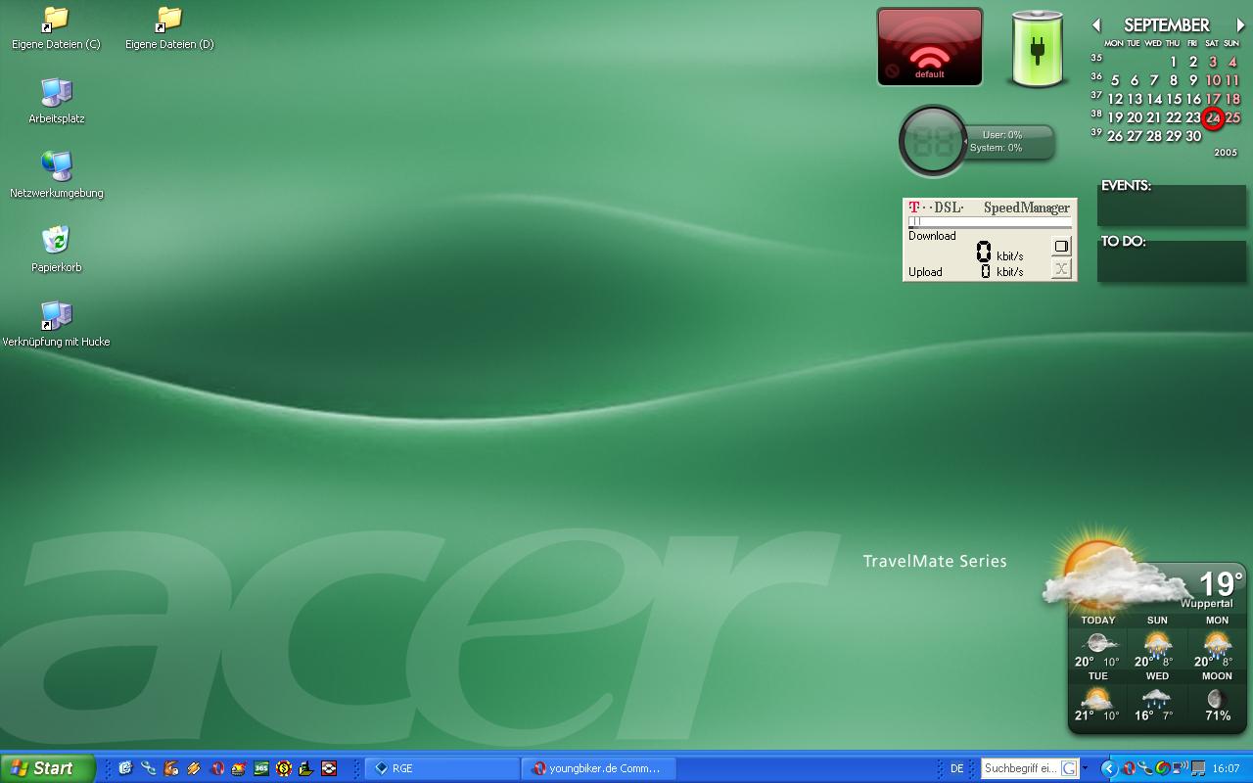The width and height of the screenshot is (1253, 783).
Task: Select the Papierkorb recycle bin icon
Action: click(x=56, y=251)
